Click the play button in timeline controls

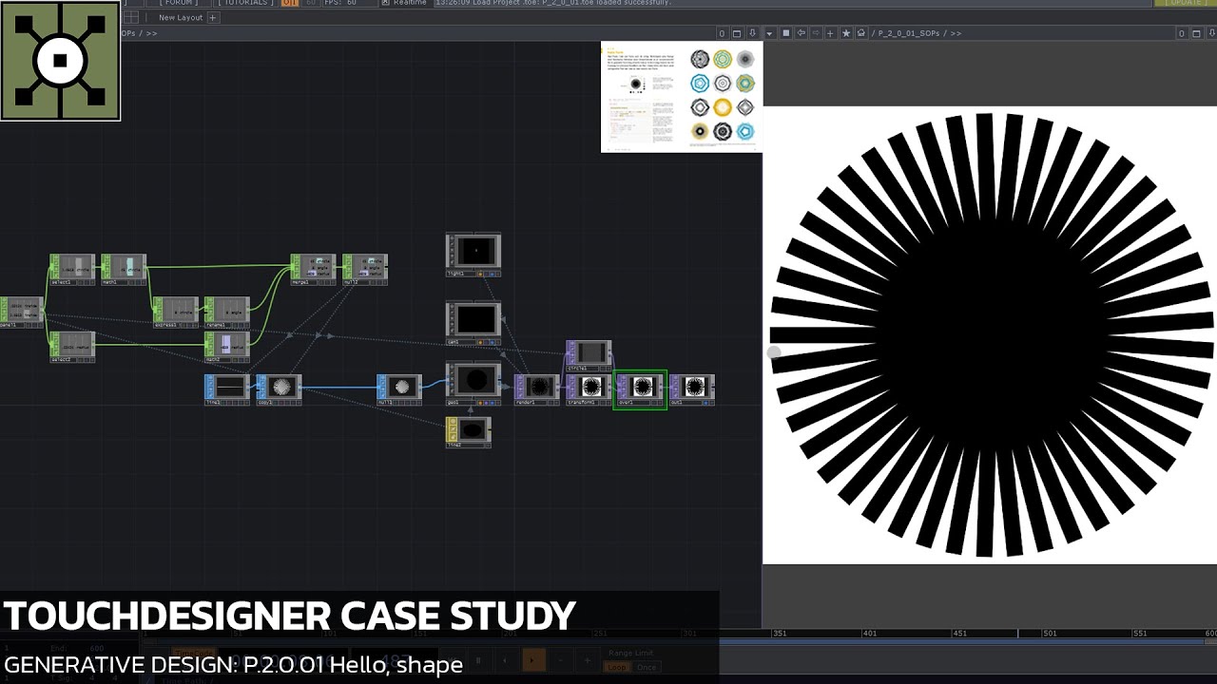coord(532,659)
